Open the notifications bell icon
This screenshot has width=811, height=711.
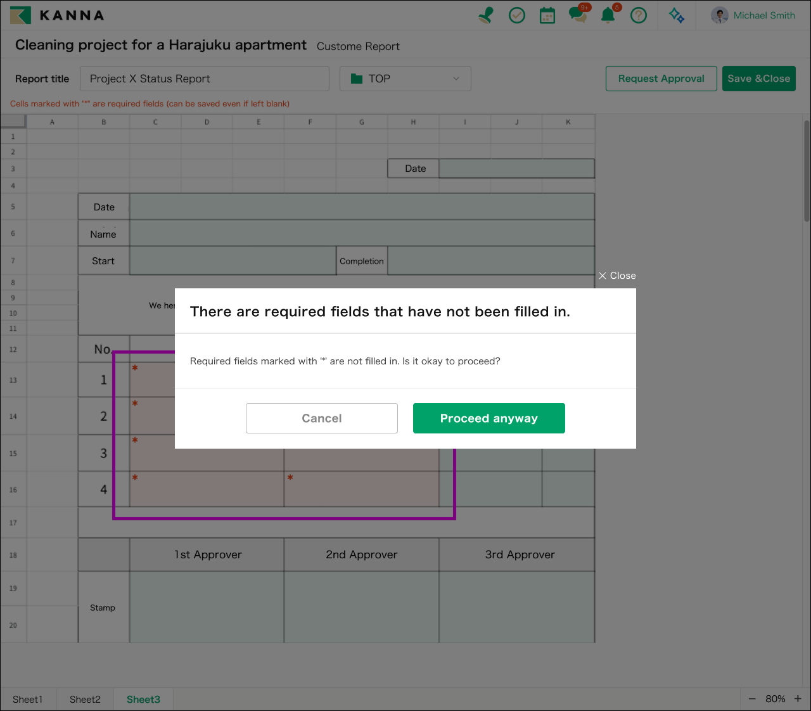pyautogui.click(x=608, y=15)
